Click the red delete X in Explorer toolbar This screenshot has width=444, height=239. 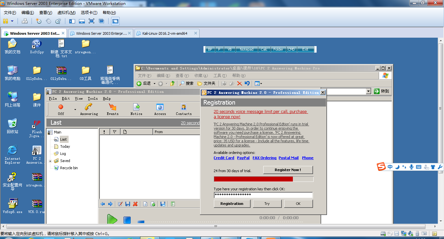tap(240, 83)
